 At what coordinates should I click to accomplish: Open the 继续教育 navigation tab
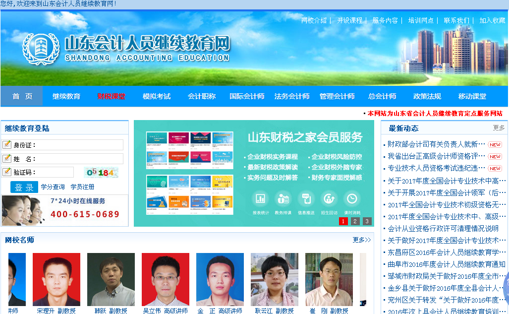[66, 96]
